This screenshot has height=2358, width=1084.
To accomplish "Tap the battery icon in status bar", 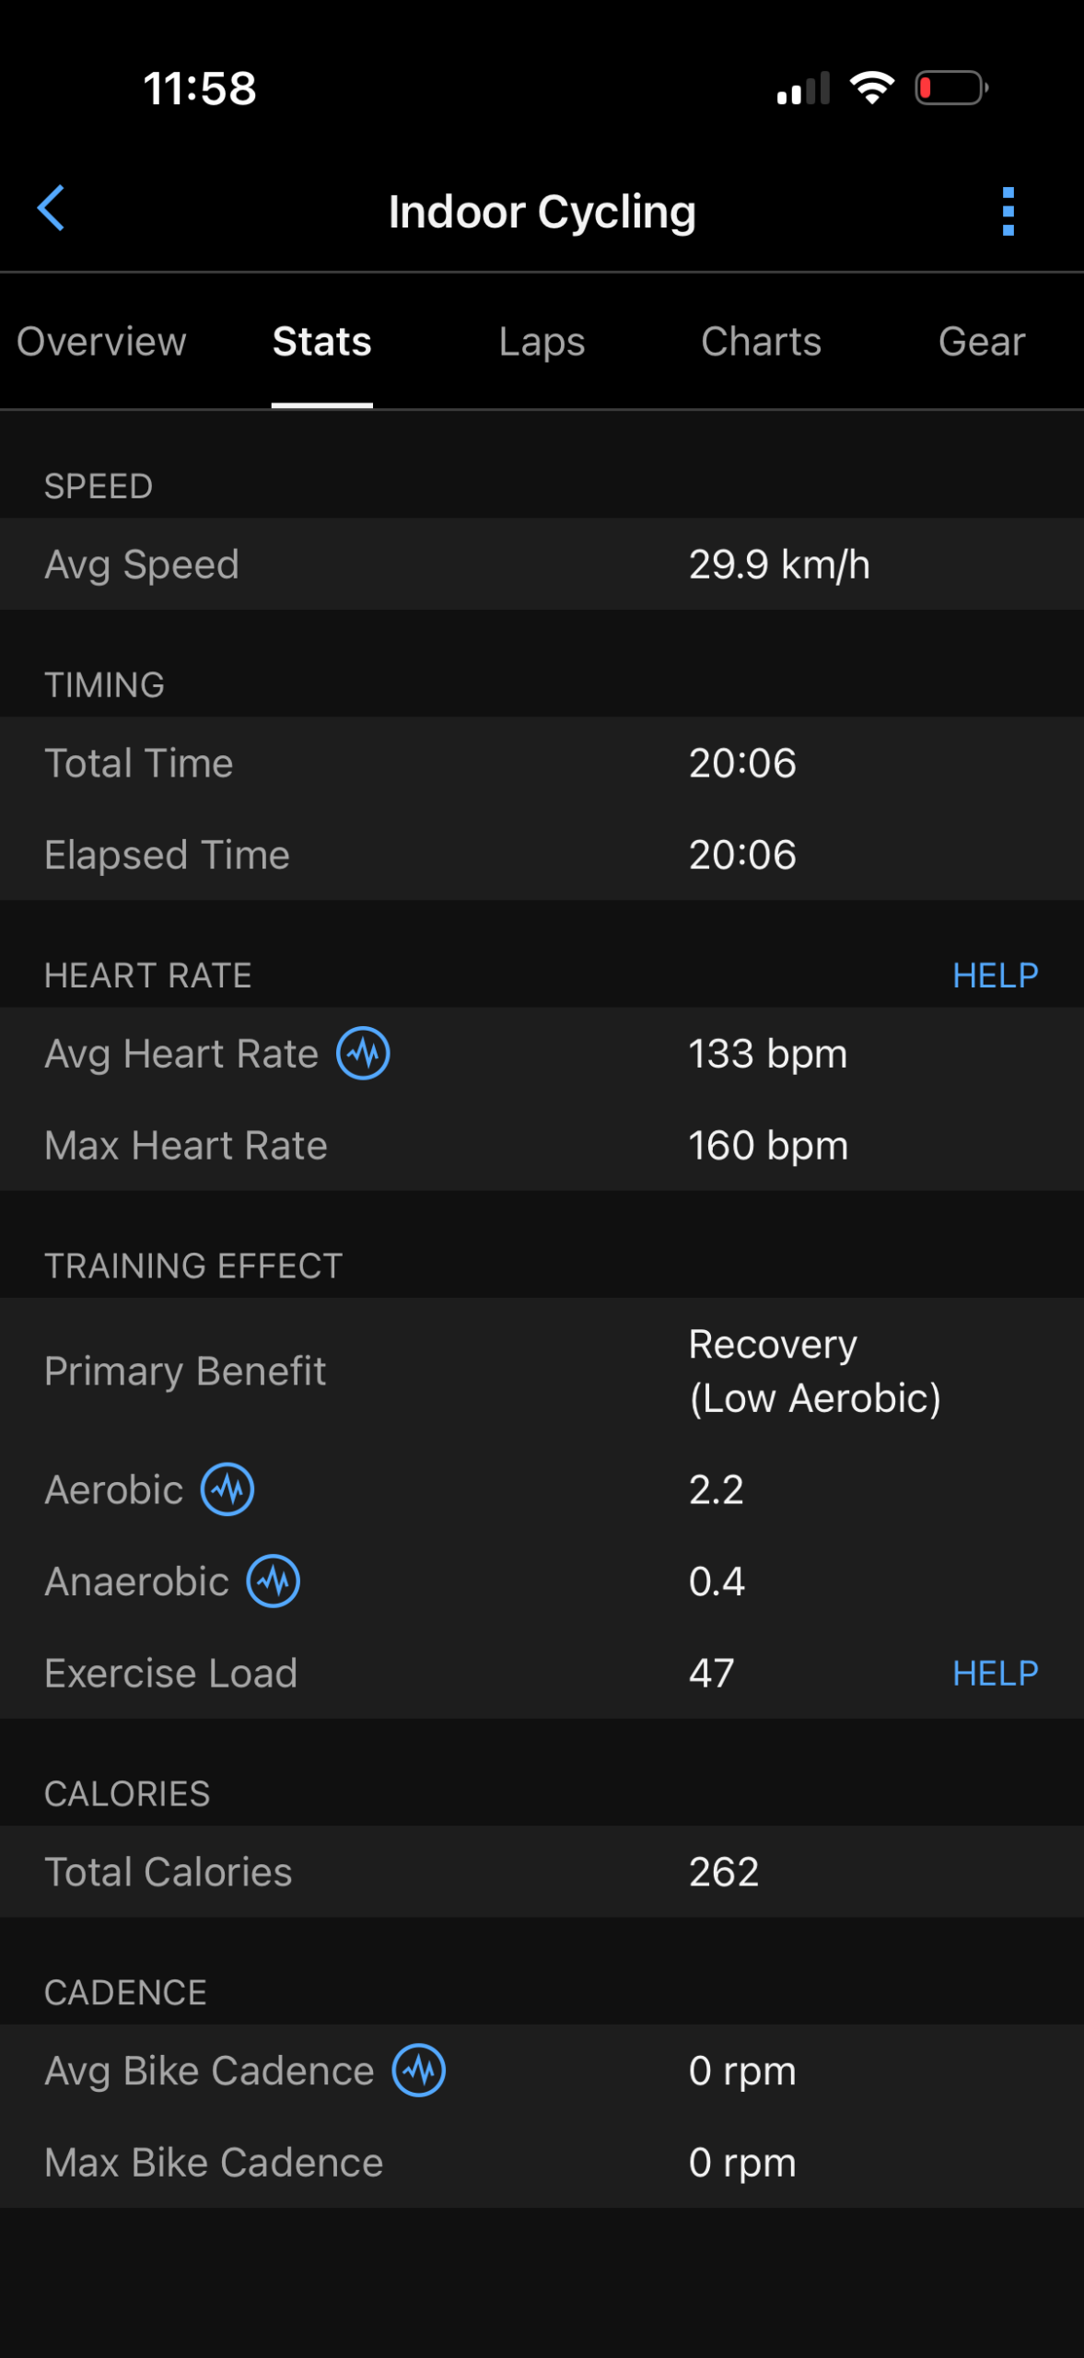I will [x=950, y=88].
